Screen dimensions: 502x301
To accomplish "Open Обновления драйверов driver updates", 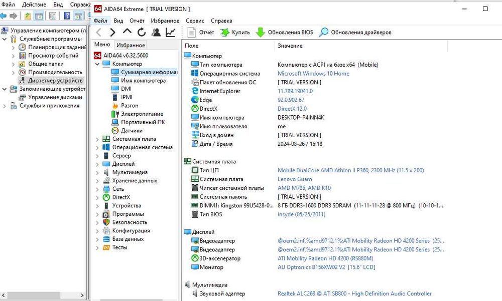I will coord(355,32).
